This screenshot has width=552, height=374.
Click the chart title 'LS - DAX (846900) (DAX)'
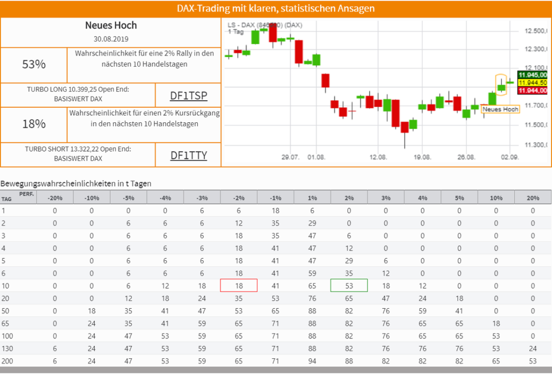click(x=265, y=25)
